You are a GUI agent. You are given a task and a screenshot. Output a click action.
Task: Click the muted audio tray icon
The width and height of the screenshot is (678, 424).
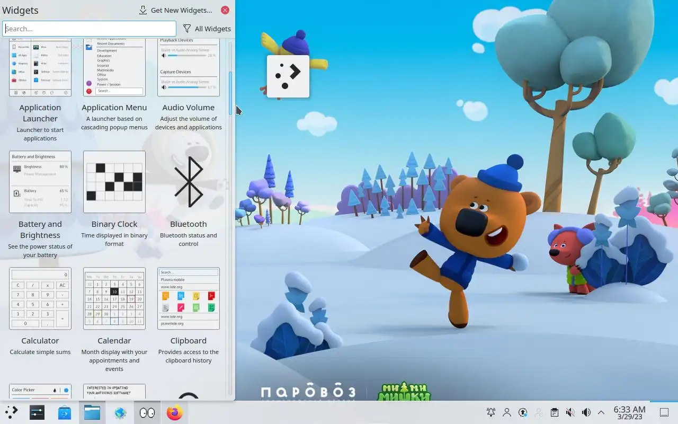point(570,412)
